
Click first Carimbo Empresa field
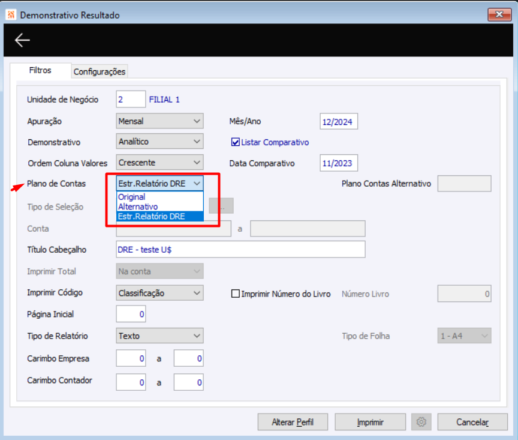[131, 358]
